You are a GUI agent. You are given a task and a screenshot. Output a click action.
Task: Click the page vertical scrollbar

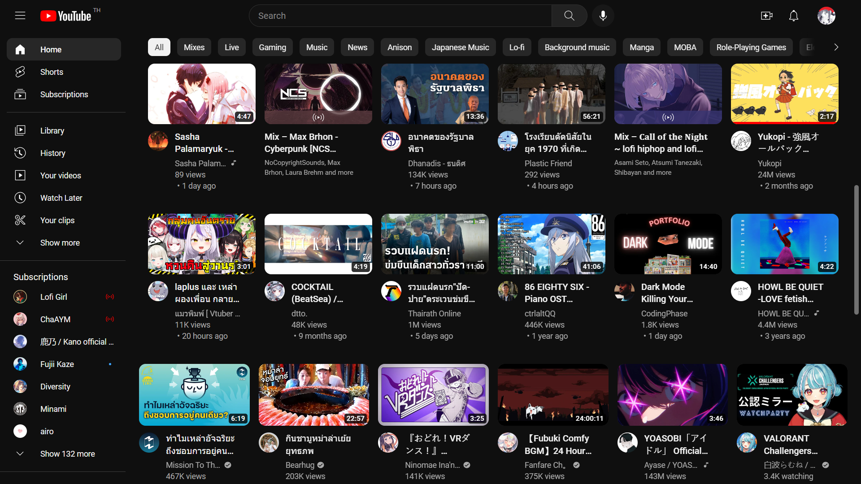856,249
